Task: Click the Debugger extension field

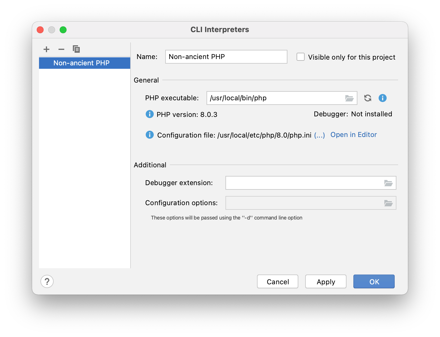Action: pyautogui.click(x=304, y=183)
